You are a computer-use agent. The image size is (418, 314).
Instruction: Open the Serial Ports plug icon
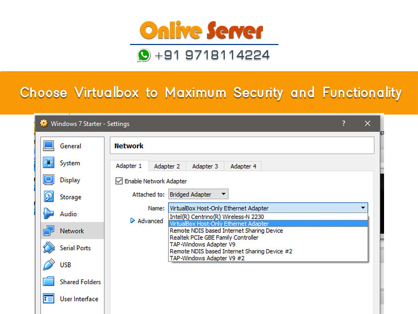click(49, 248)
